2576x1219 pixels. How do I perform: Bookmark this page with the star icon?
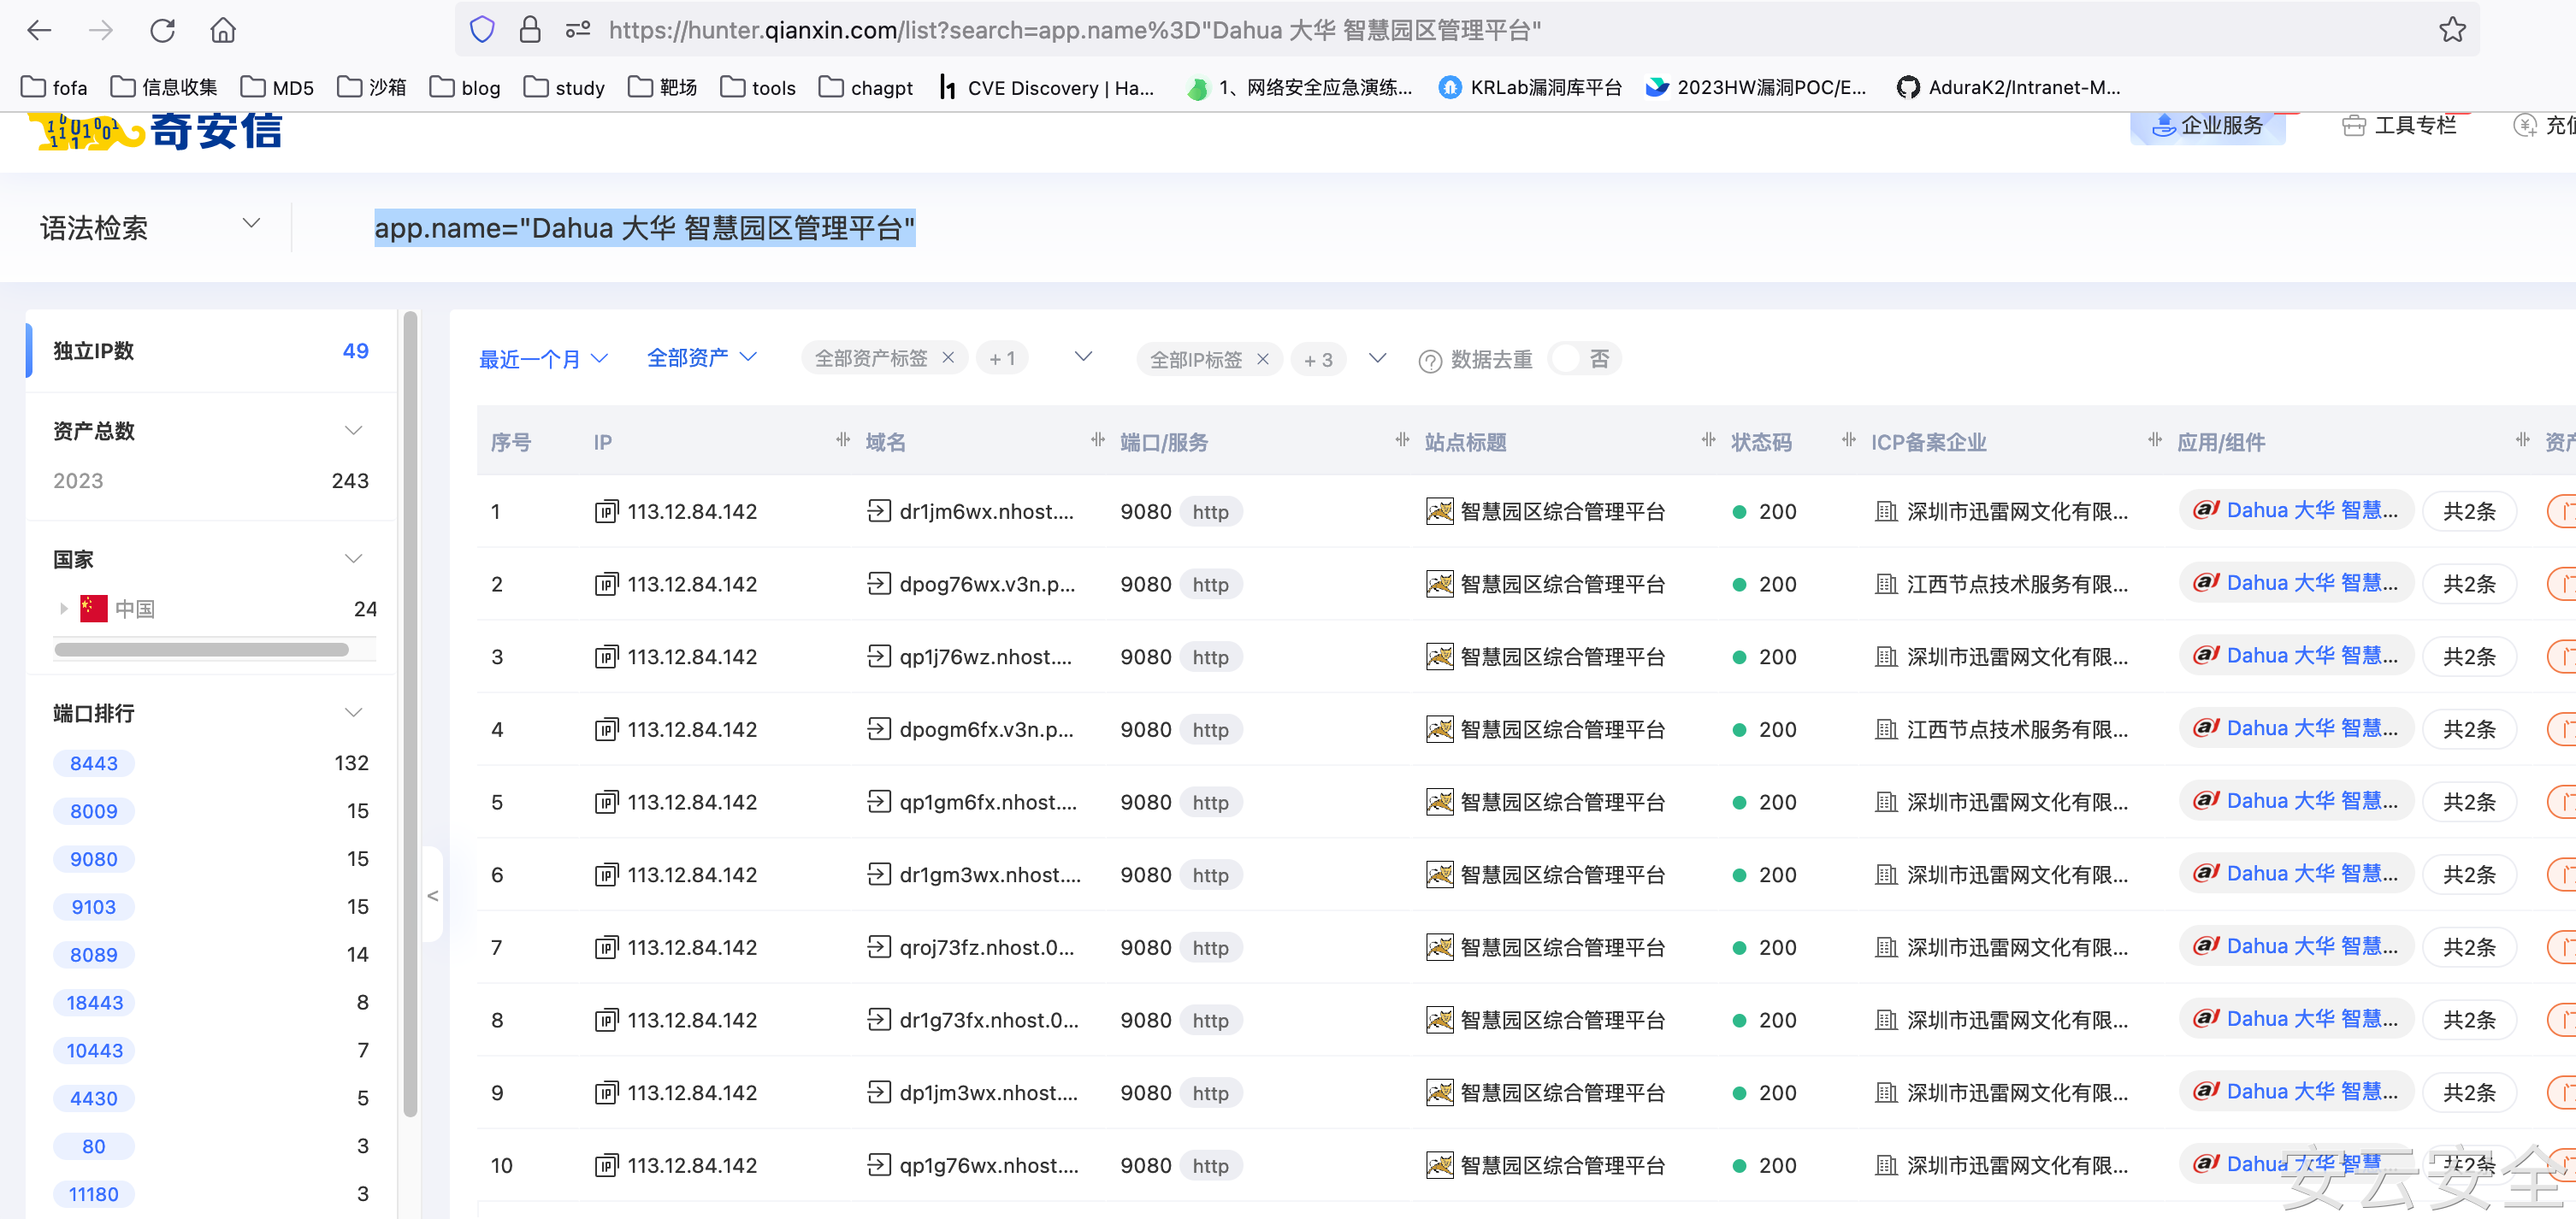pos(2452,30)
